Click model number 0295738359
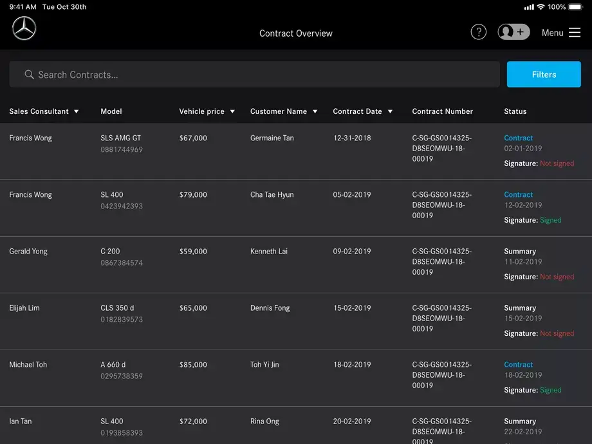The height and width of the screenshot is (444, 592). pyautogui.click(x=122, y=376)
